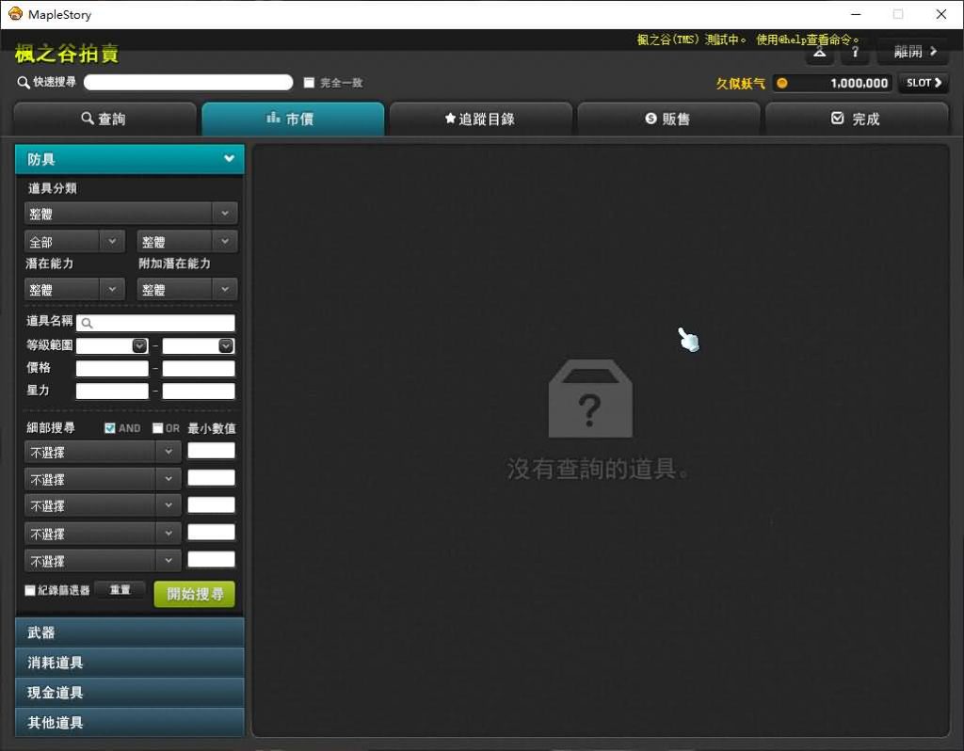The image size is (964, 751).
Task: Open the fourth 不選擇 detail dropdown
Action: click(x=103, y=533)
